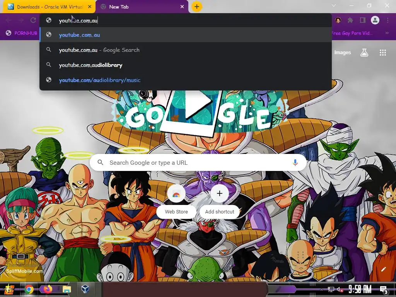Open Chrome from the taskbar
Viewport: 396px width, 297px height.
(x=29, y=289)
